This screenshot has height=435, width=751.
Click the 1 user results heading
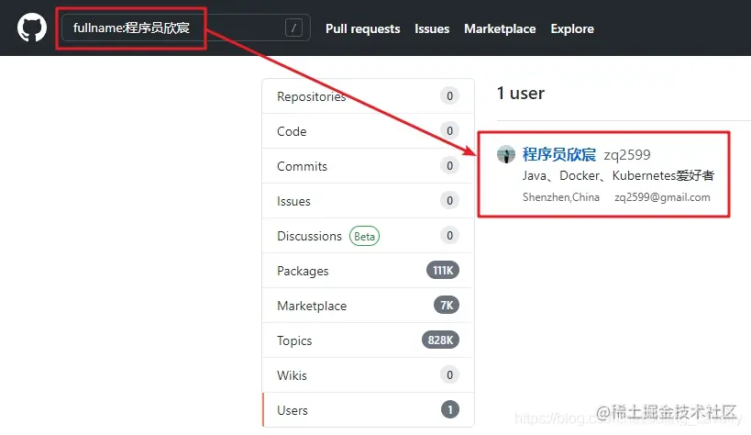pos(521,93)
